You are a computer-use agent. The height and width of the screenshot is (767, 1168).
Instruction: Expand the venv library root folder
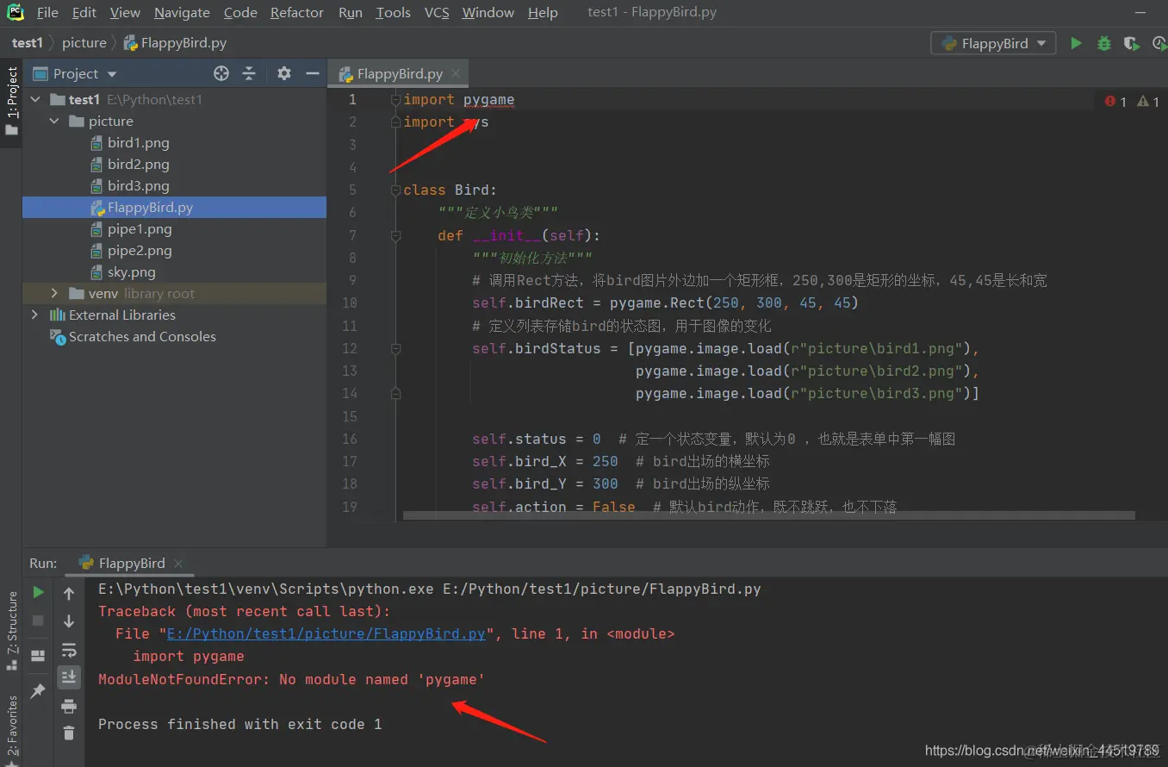[54, 294]
